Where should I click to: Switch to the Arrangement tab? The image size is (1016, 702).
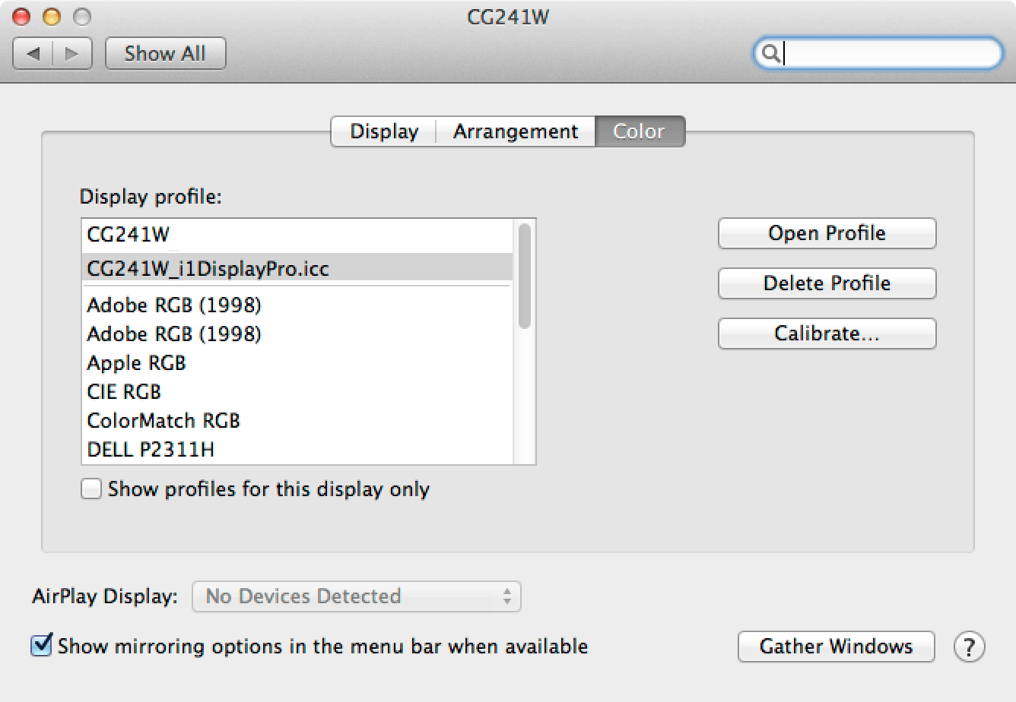click(516, 131)
